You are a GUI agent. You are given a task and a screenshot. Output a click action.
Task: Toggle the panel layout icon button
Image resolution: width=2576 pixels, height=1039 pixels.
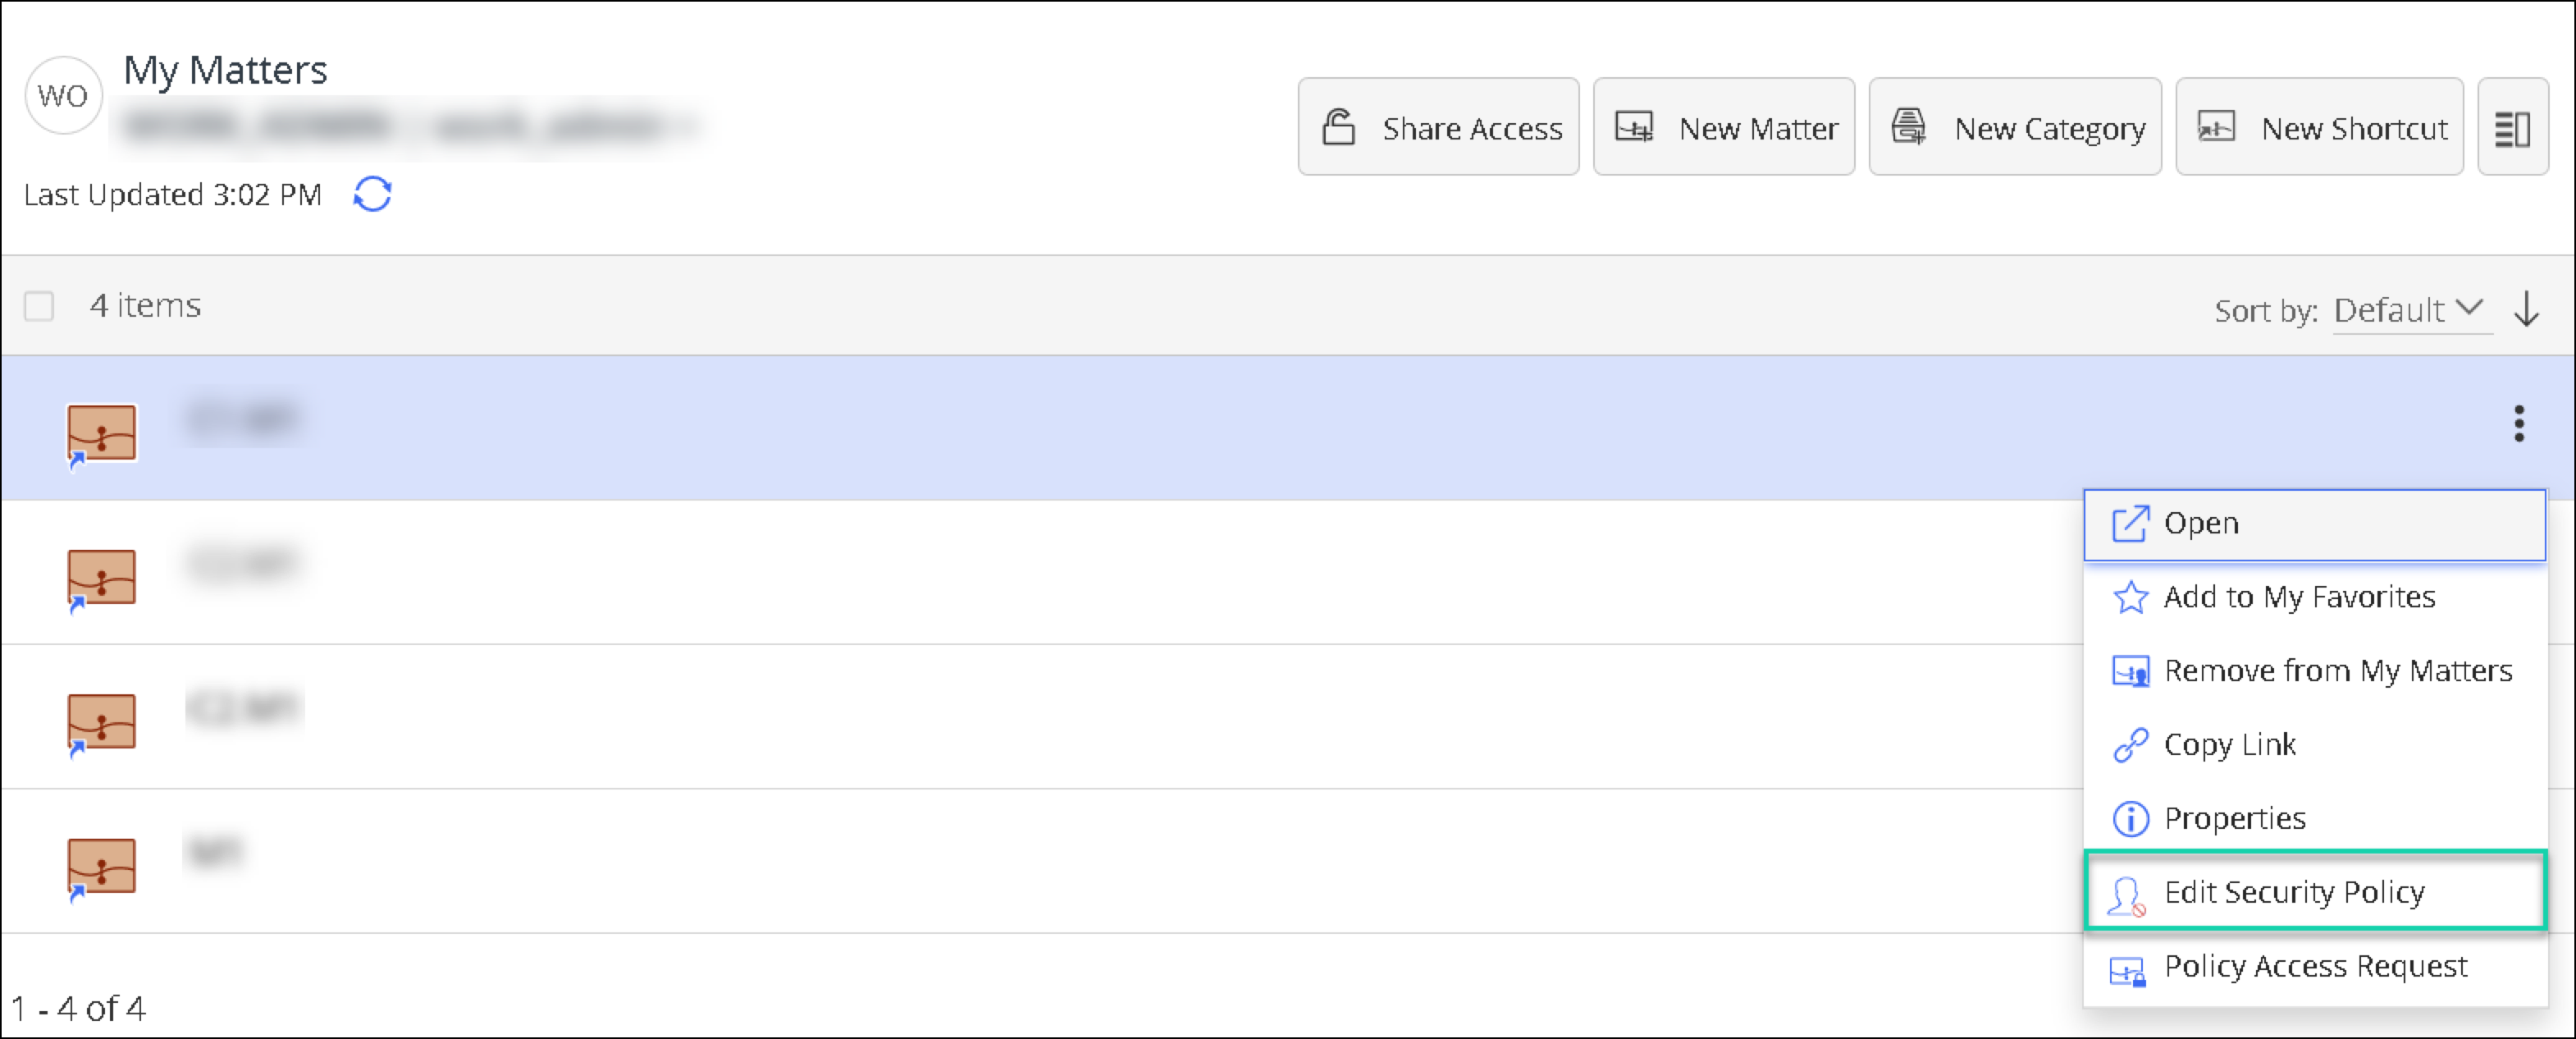(2512, 128)
